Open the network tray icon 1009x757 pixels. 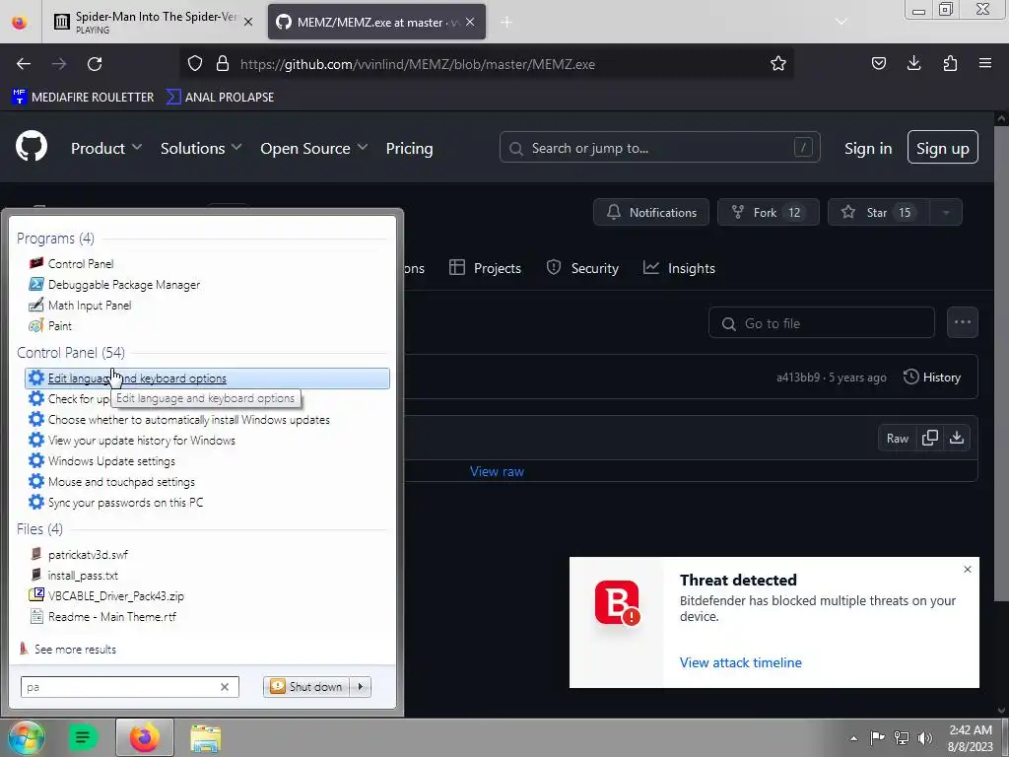tap(902, 738)
